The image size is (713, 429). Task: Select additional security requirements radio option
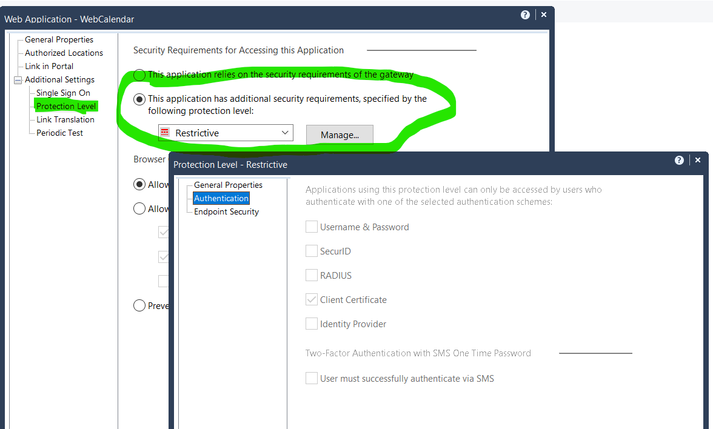coord(139,99)
